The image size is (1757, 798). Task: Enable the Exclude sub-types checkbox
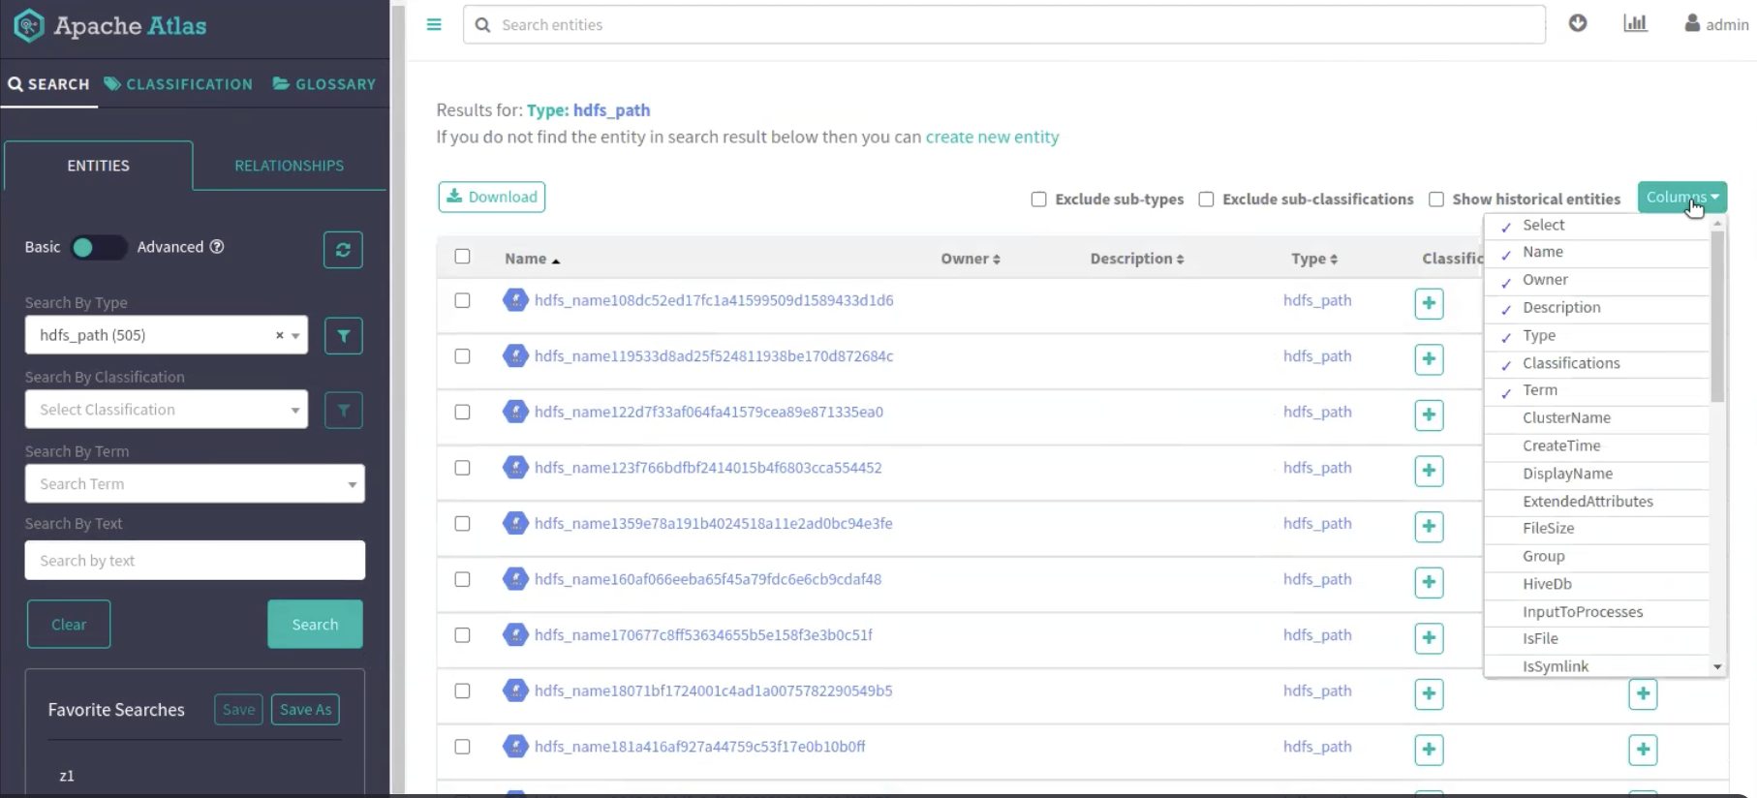pos(1038,199)
